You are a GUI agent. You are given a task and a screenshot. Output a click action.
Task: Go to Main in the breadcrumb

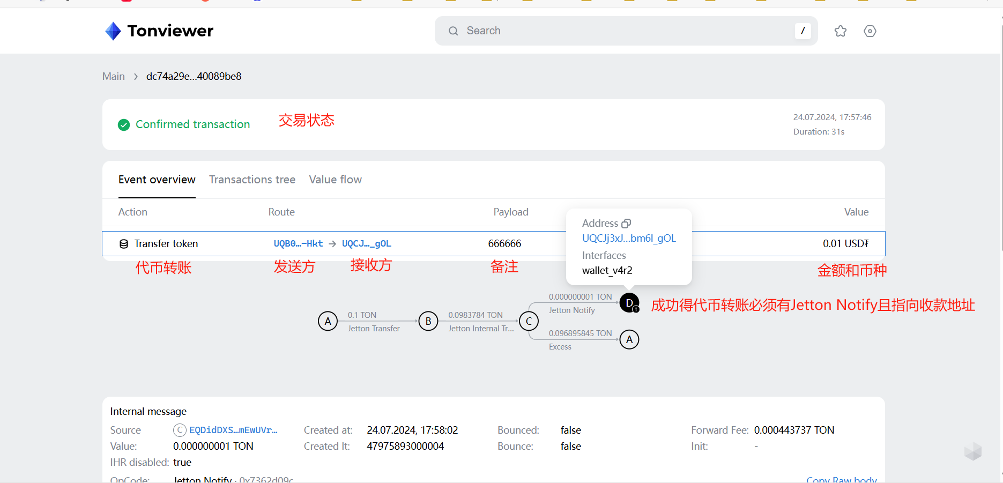(113, 77)
